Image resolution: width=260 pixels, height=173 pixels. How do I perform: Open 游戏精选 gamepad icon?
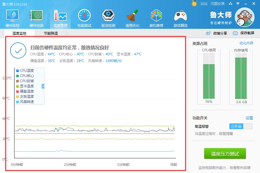180,18
